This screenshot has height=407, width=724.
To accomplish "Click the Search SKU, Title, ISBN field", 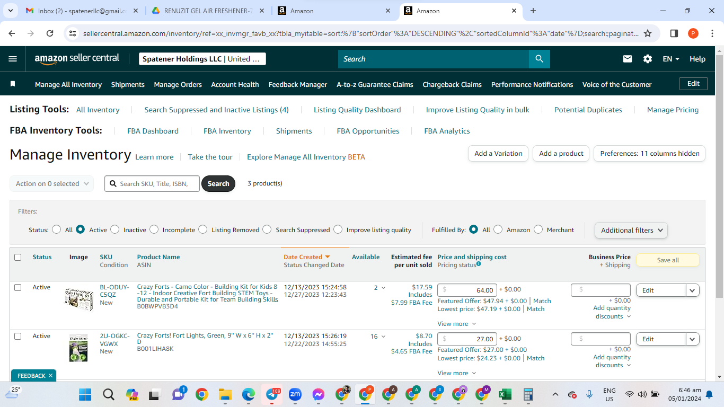I will pos(152,183).
